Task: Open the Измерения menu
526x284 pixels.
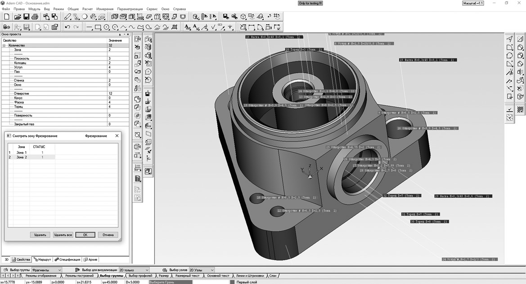Action: pyautogui.click(x=104, y=9)
